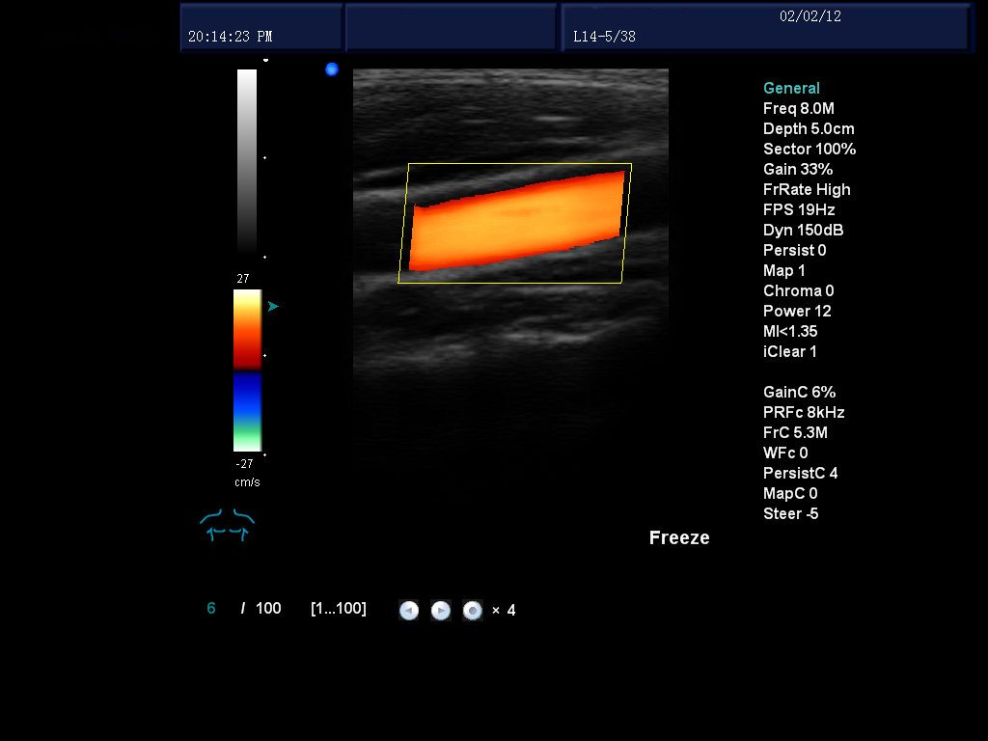Click the blue-green negative velocity color bar
Screen dimensions: 988x741
click(x=247, y=412)
